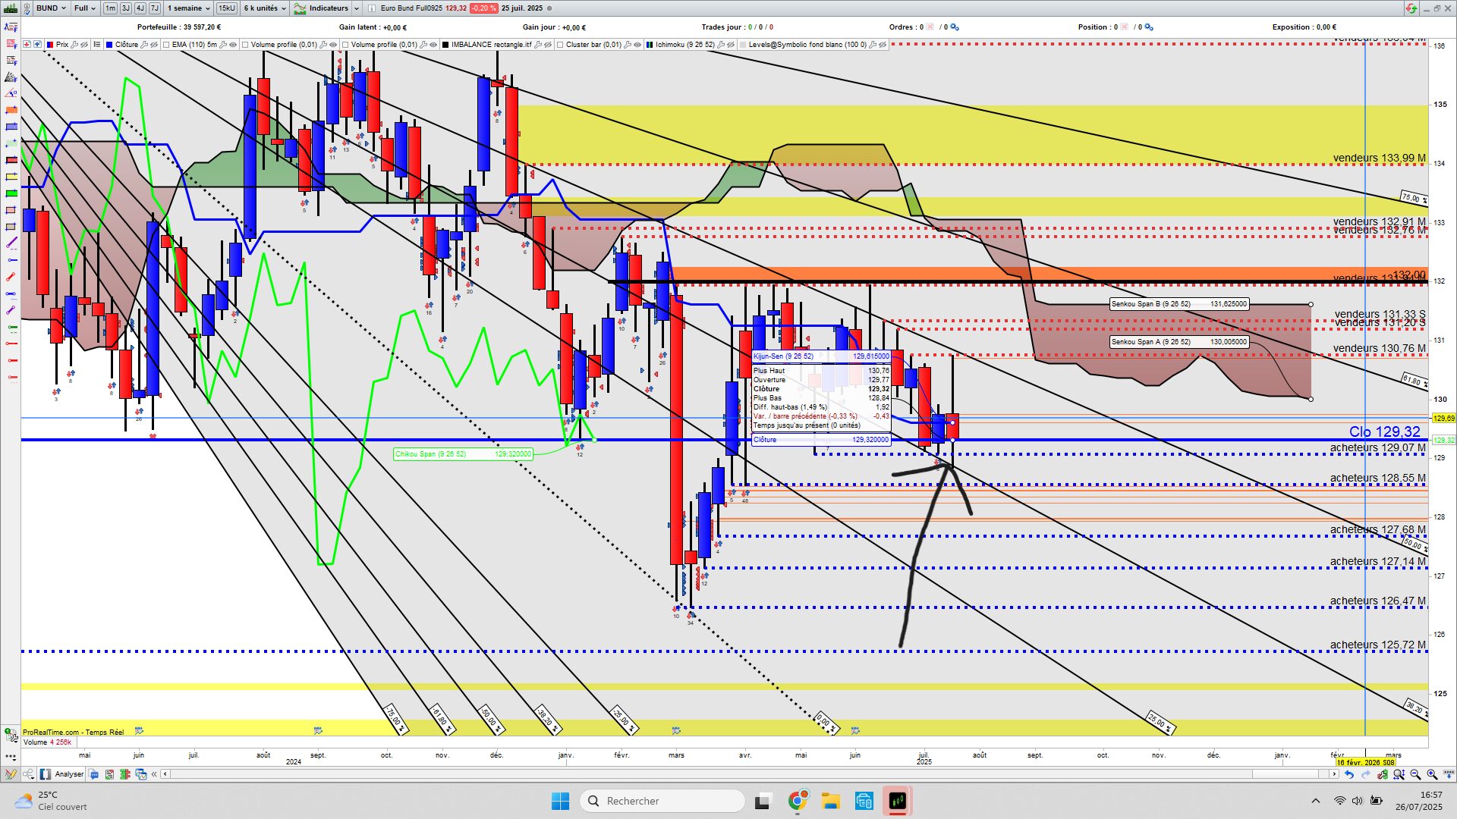This screenshot has height=819, width=1457.
Task: Click the Ichimoku wrench settings icon
Action: (722, 45)
